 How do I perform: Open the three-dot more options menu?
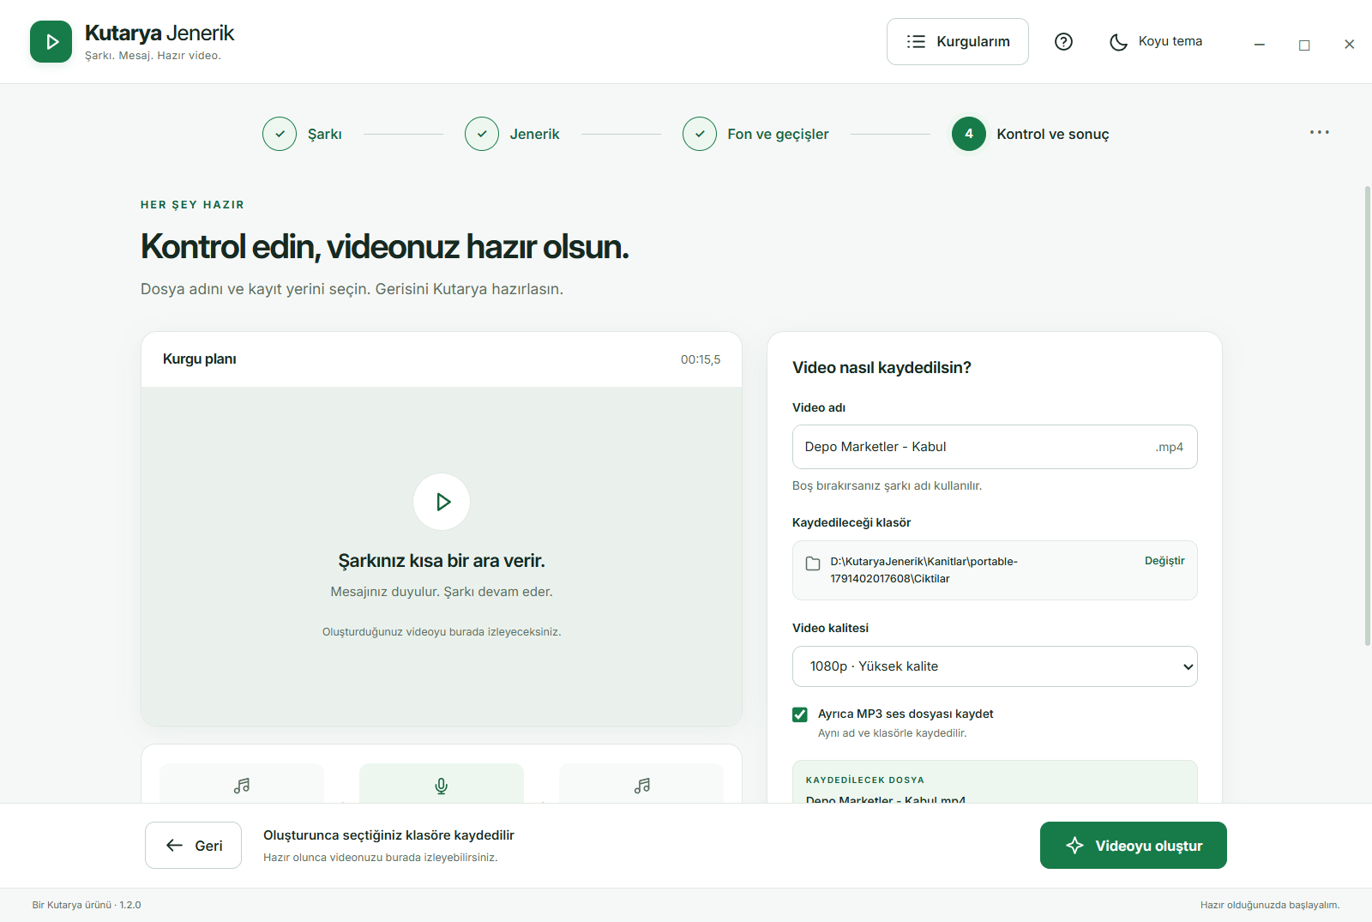coord(1319,132)
